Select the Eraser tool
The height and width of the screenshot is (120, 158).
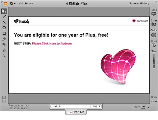pos(4,44)
